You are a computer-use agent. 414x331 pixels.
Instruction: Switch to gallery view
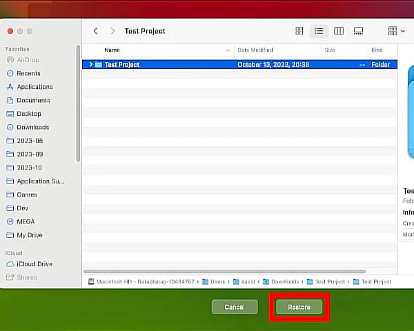358,31
